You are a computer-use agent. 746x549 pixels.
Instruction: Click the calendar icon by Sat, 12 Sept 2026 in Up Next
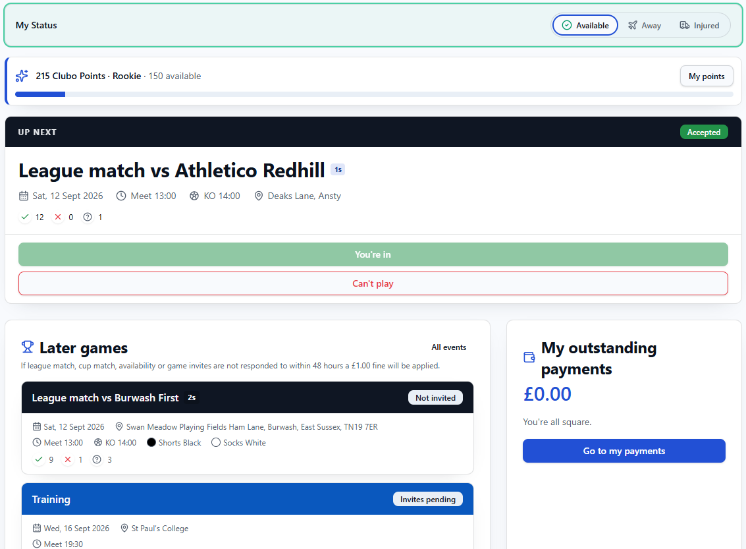click(23, 196)
